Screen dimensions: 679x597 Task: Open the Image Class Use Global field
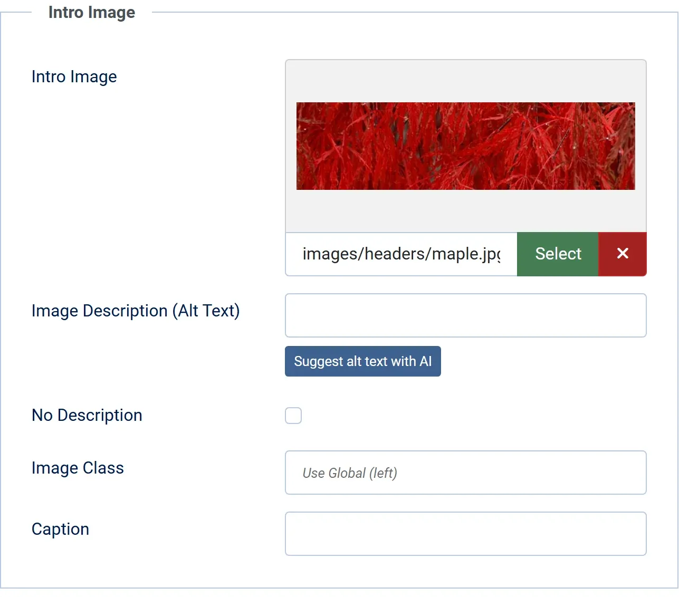(466, 473)
